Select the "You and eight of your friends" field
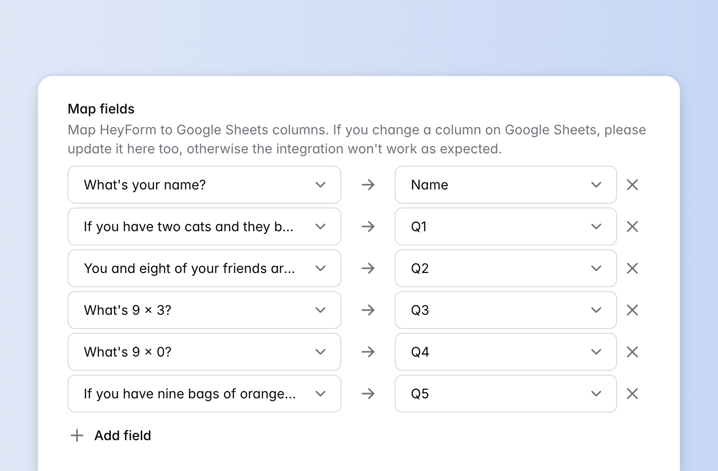 [204, 268]
